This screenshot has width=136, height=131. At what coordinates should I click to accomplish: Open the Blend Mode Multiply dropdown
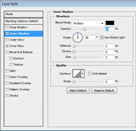[x=89, y=23]
